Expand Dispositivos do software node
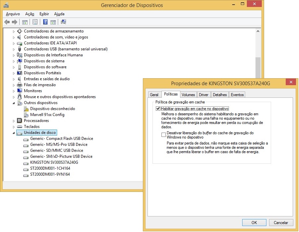 (14, 67)
